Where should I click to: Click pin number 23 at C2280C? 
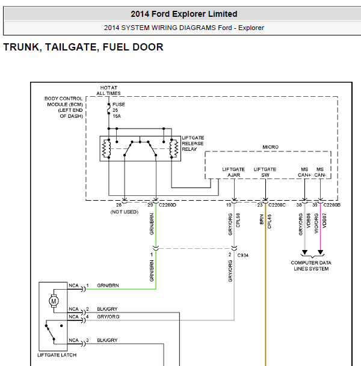click(x=260, y=205)
